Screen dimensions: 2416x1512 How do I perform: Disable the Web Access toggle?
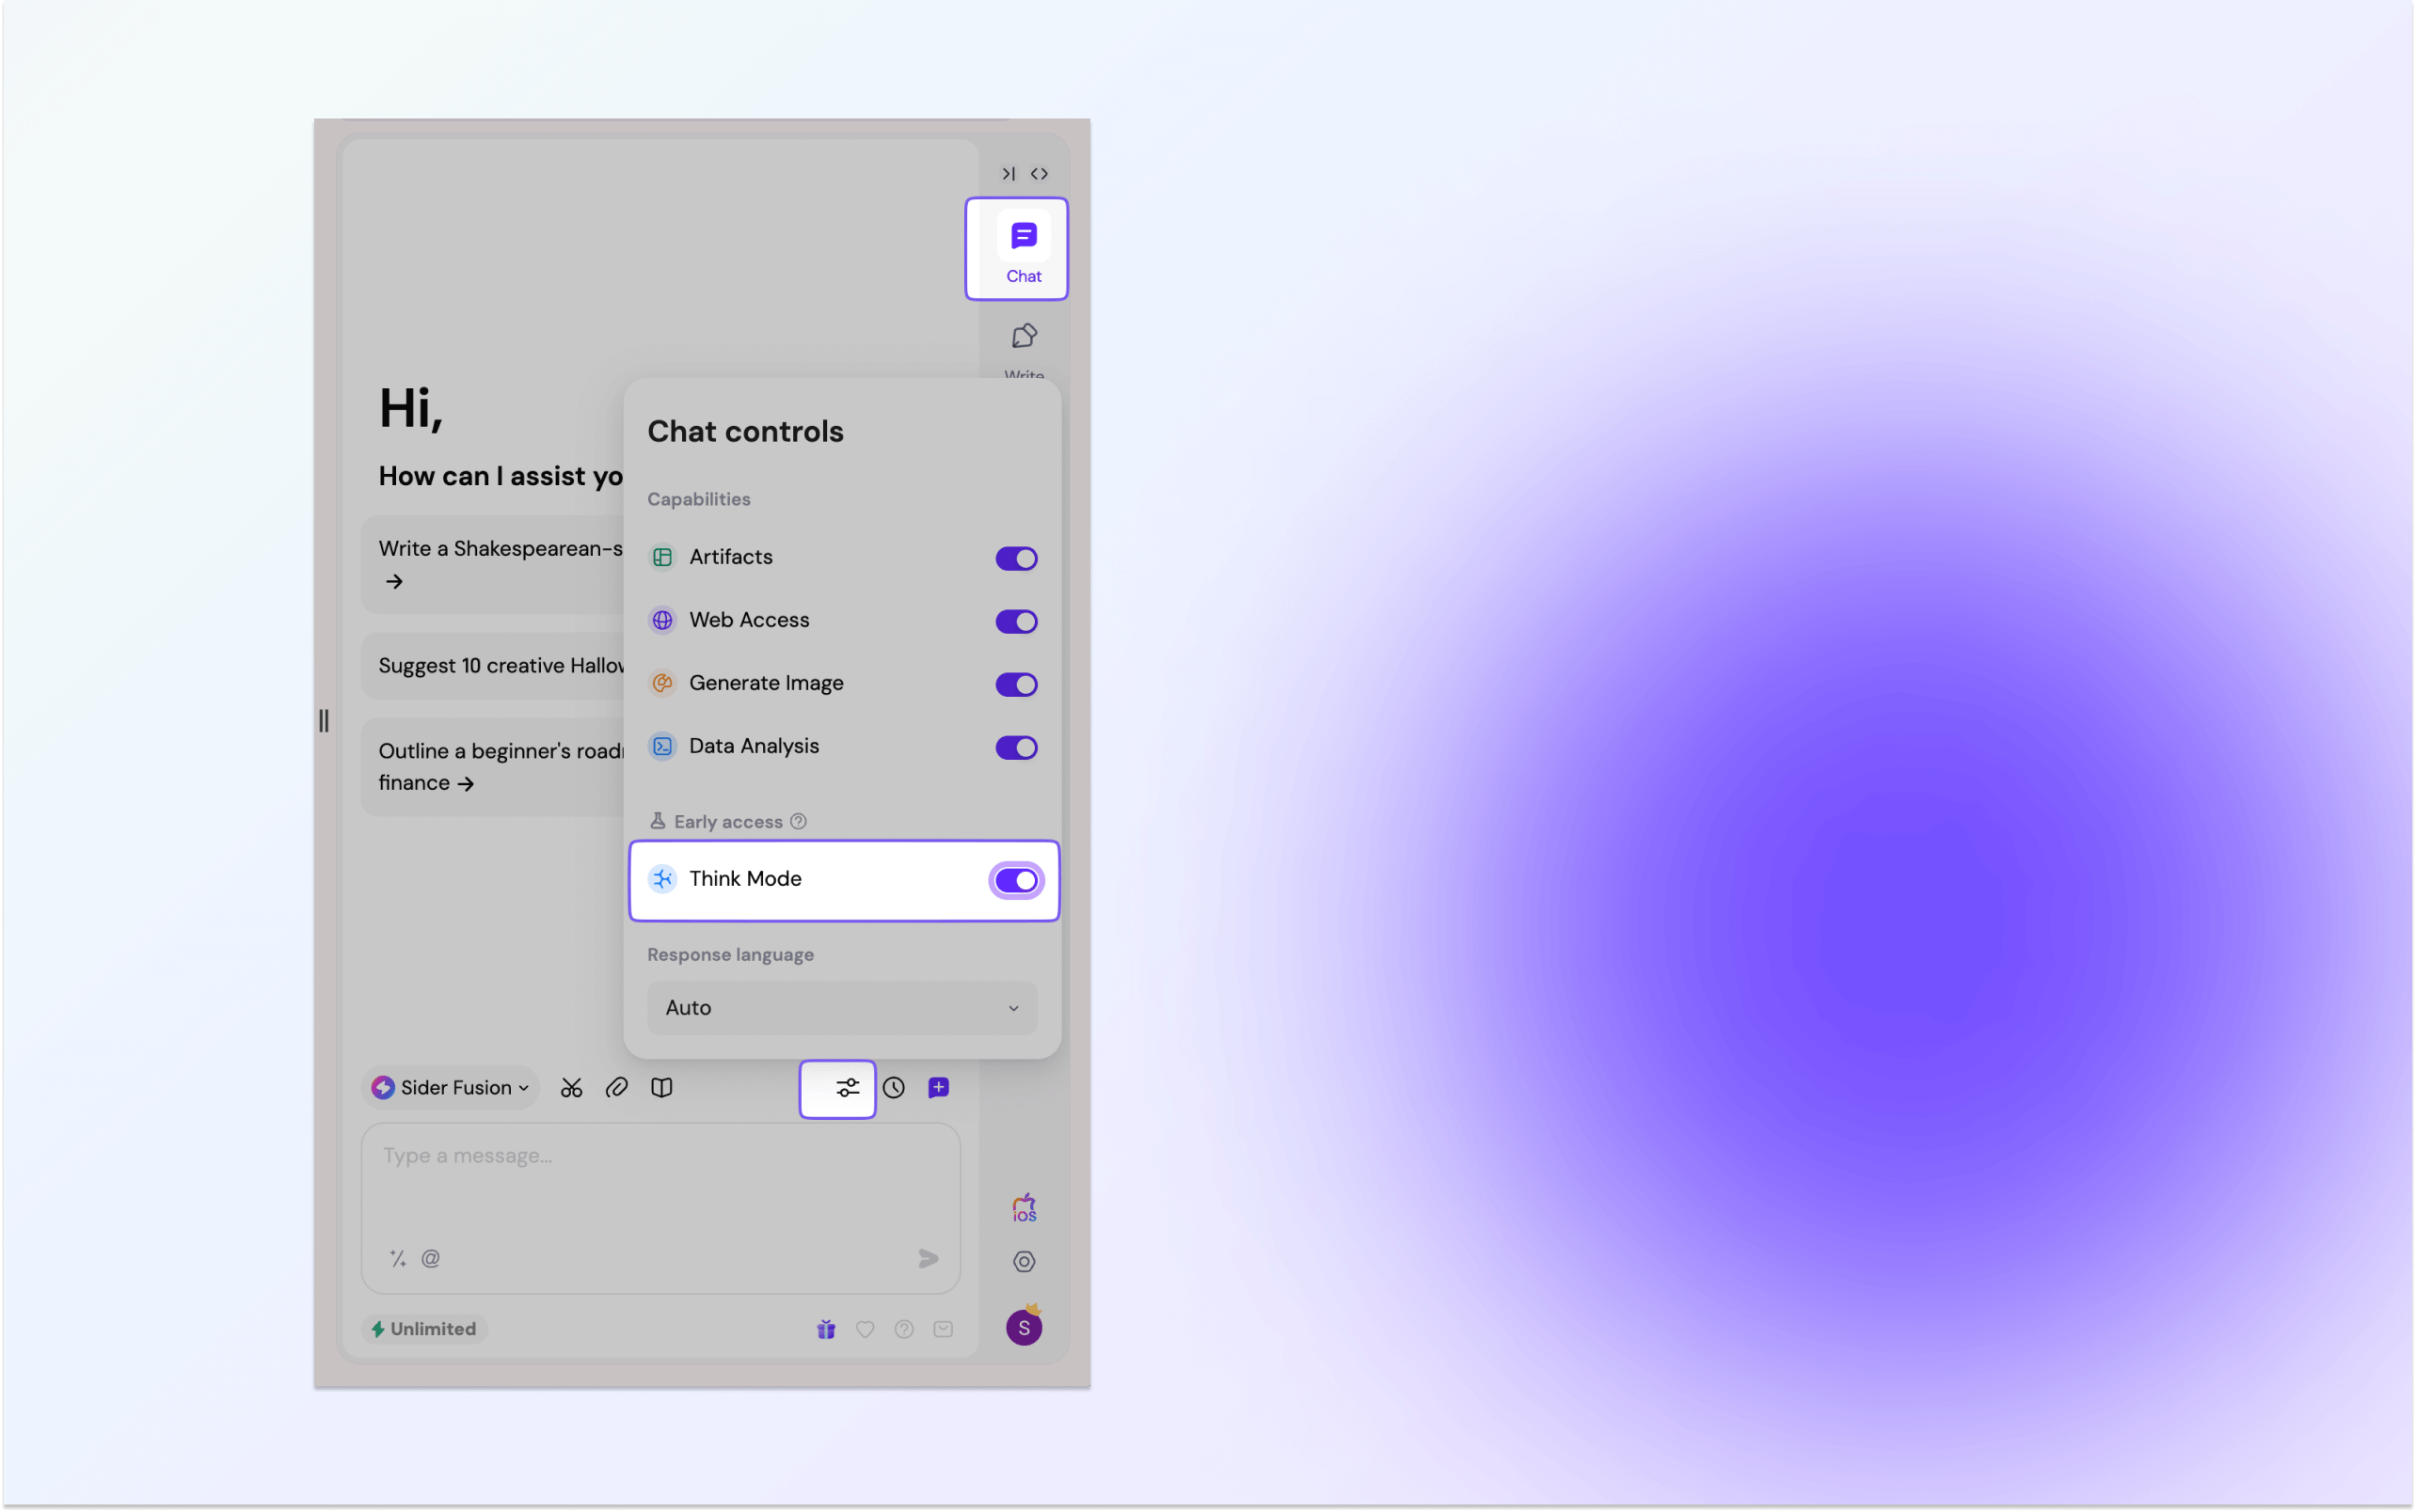point(1015,621)
